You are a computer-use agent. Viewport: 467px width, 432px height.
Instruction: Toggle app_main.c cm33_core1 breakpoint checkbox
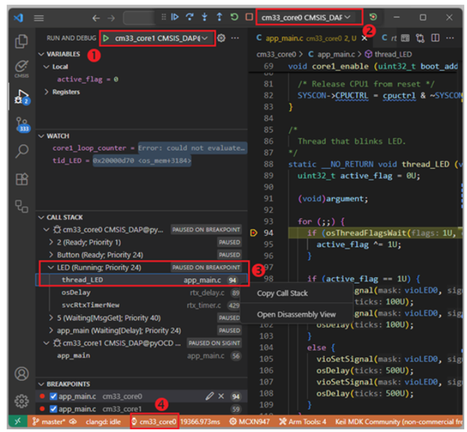click(x=54, y=409)
